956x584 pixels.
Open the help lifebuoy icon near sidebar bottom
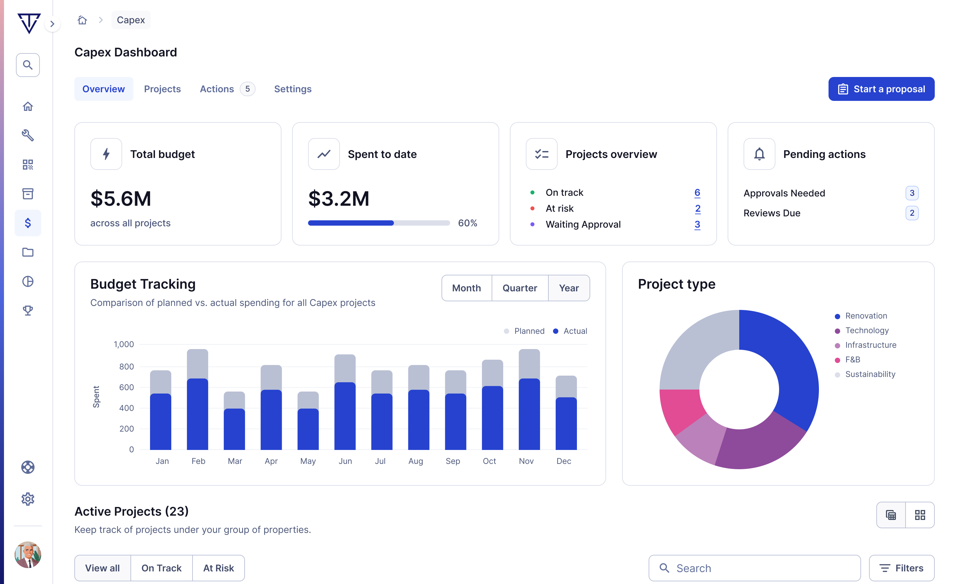(x=28, y=467)
